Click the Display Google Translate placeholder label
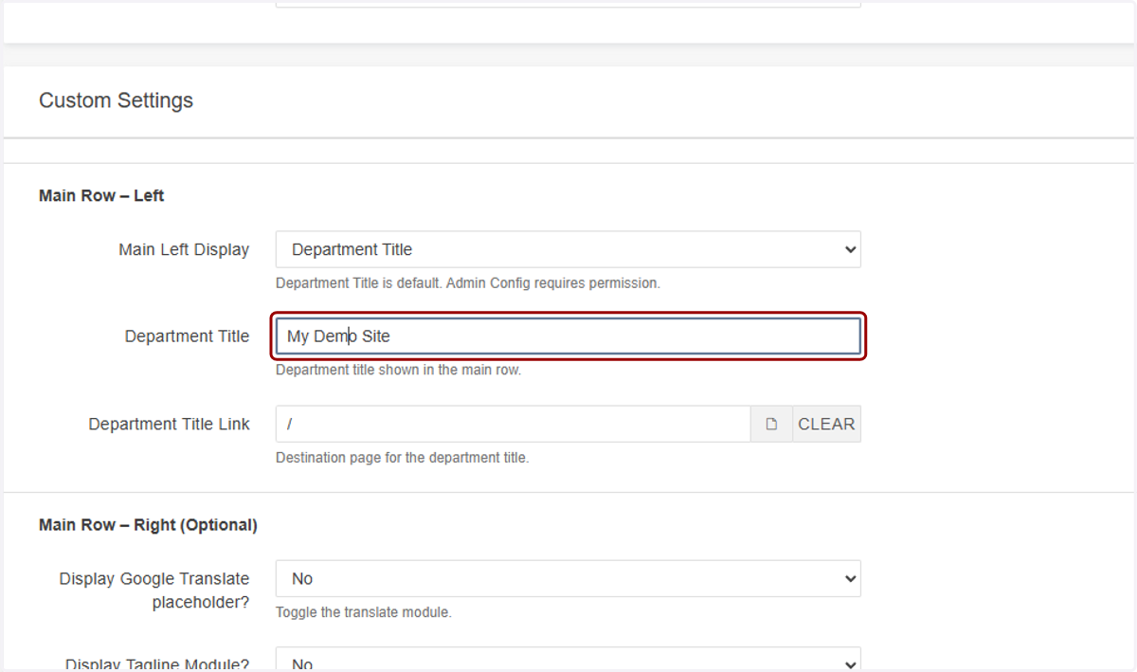The height and width of the screenshot is (672, 1137). pyautogui.click(x=154, y=590)
